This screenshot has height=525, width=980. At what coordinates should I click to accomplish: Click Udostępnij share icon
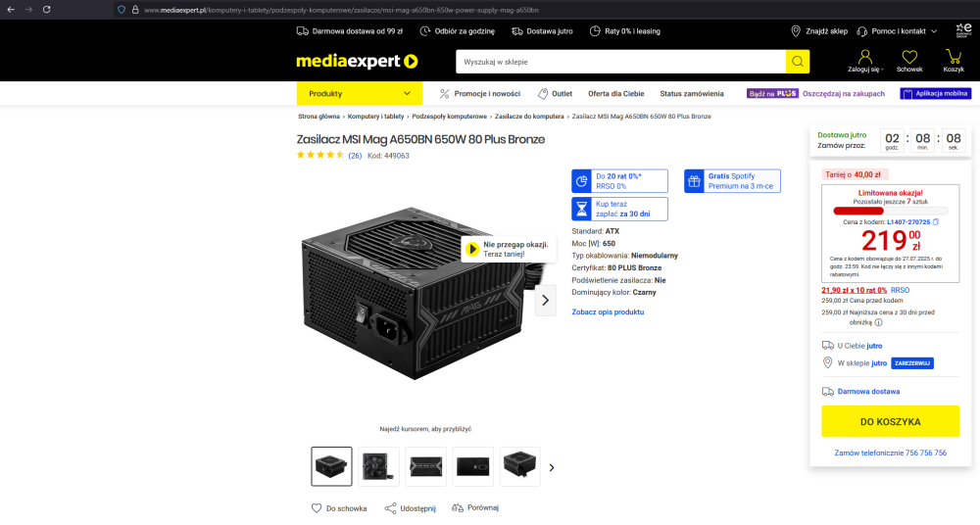[x=391, y=508]
